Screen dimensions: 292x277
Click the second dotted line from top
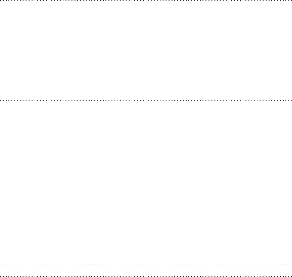tap(146, 12)
